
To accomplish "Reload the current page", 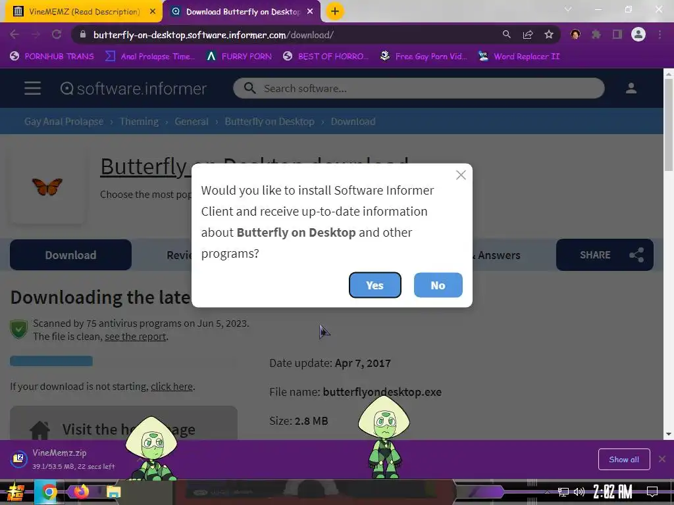I will (x=57, y=35).
